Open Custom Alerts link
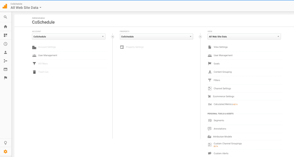The image size is (294, 157). point(221,154)
